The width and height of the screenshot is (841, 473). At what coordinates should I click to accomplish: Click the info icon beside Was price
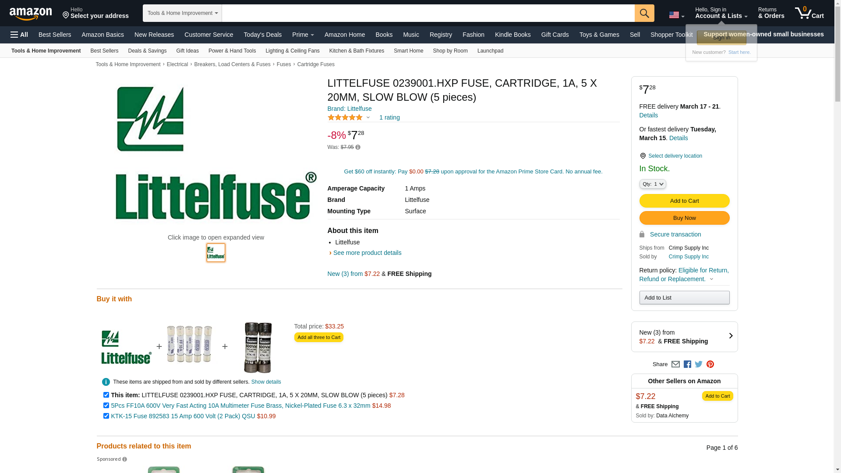coord(358,147)
